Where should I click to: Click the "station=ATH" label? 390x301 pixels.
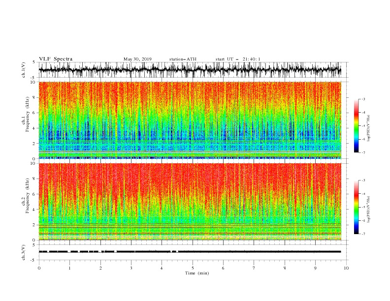tap(183, 59)
